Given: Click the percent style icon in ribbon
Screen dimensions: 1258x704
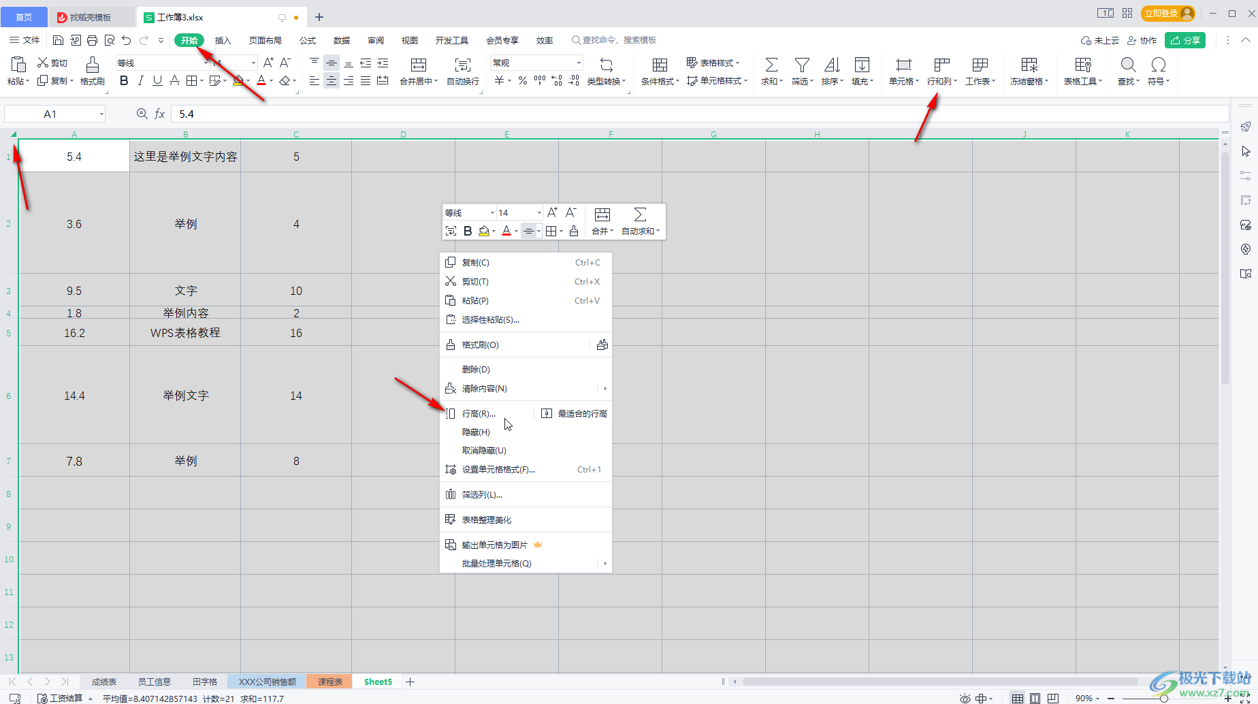Looking at the screenshot, I should point(523,81).
